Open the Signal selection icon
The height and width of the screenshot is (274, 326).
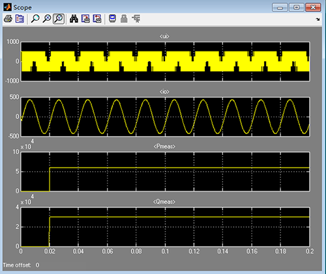(x=136, y=19)
